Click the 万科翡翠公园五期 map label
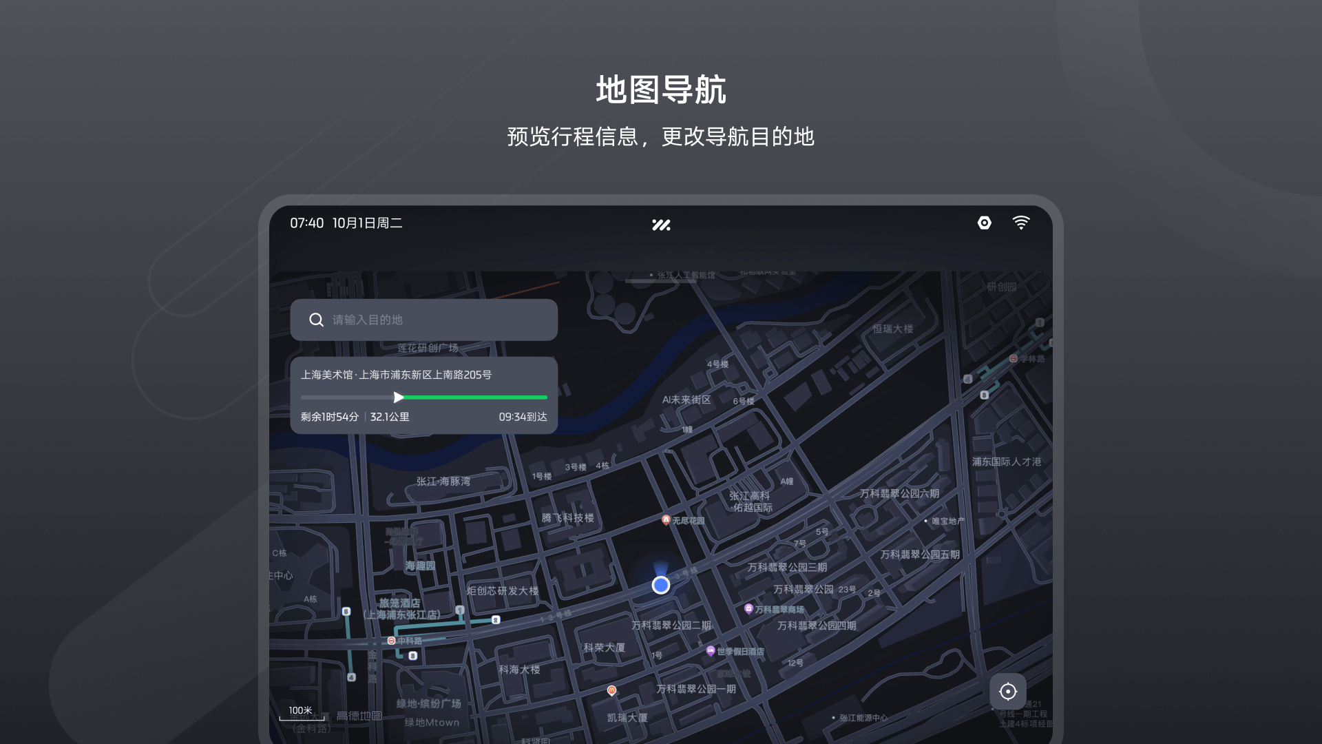This screenshot has height=744, width=1322. pos(920,555)
